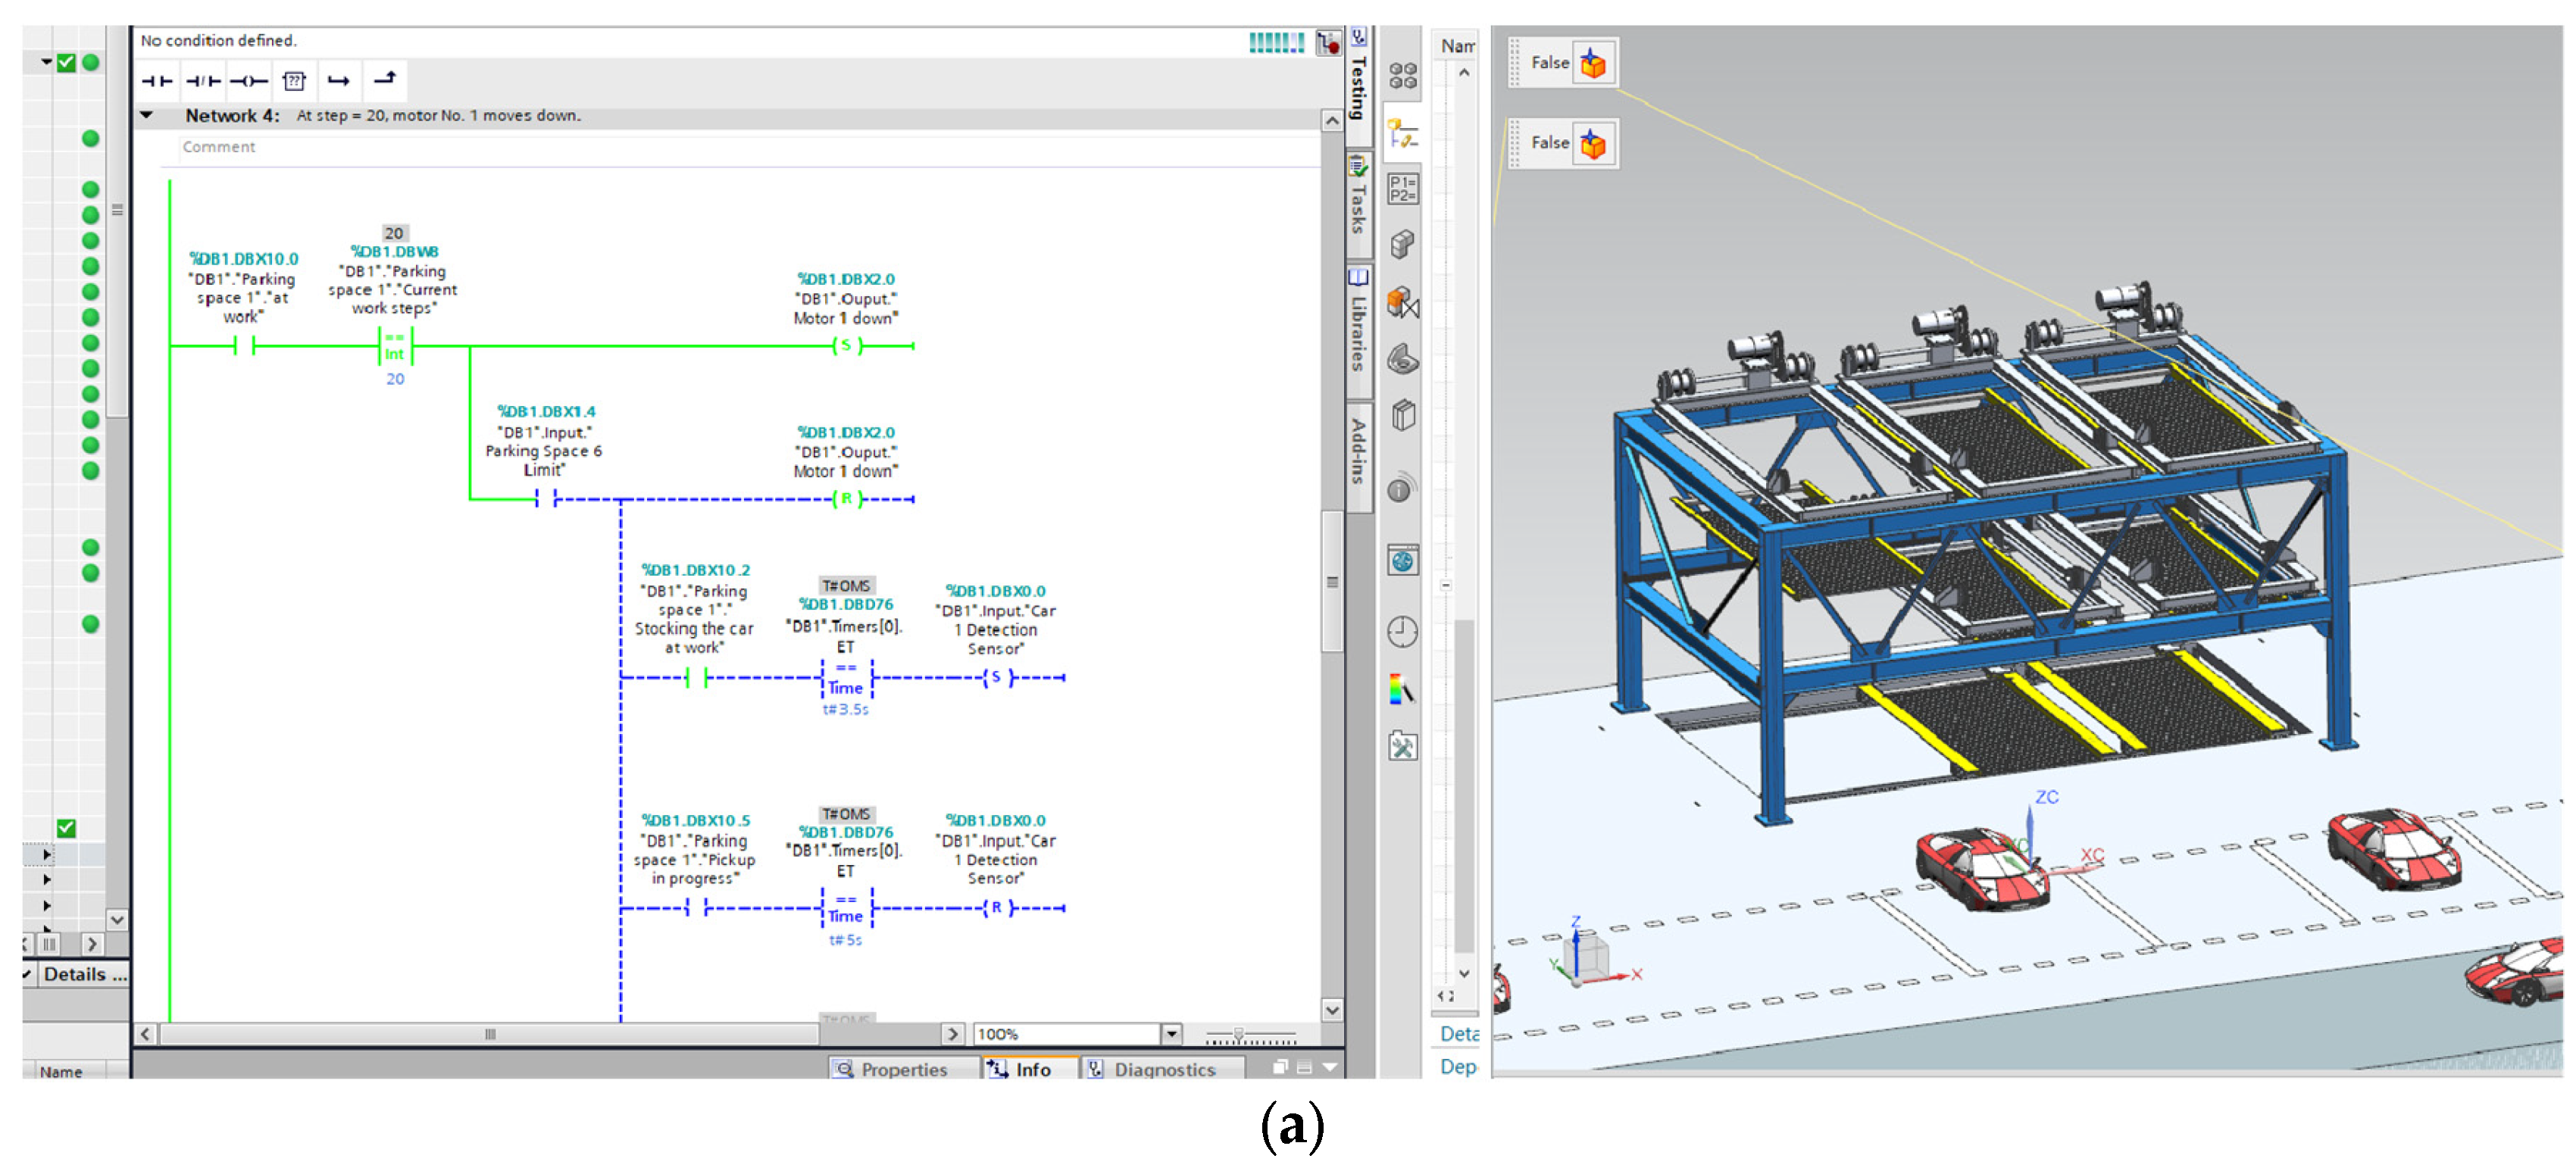The width and height of the screenshot is (2576, 1171).
Task: Open the P1=P2 constraint navigator
Action: click(x=1402, y=188)
